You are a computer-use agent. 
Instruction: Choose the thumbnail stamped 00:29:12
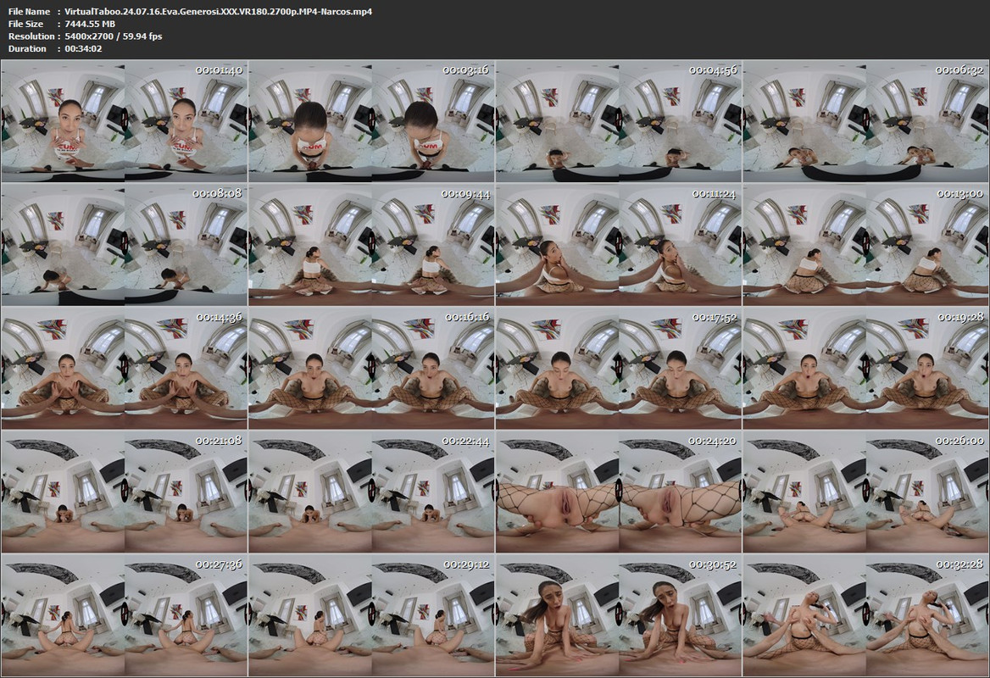point(372,615)
